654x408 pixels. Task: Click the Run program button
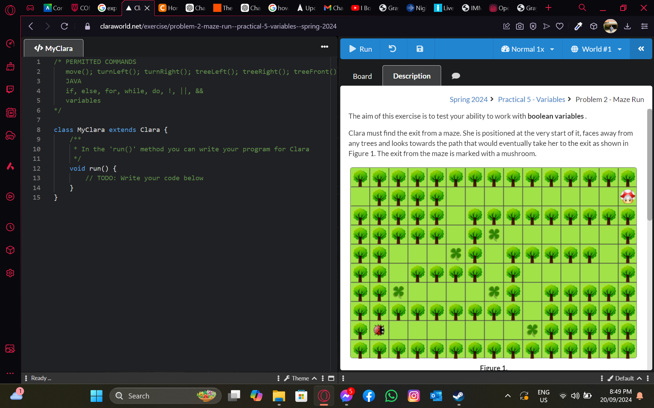pos(360,49)
